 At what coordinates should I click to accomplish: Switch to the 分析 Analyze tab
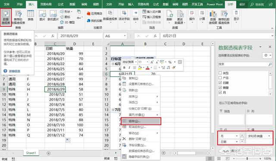pyautogui.click(x=230, y=4)
